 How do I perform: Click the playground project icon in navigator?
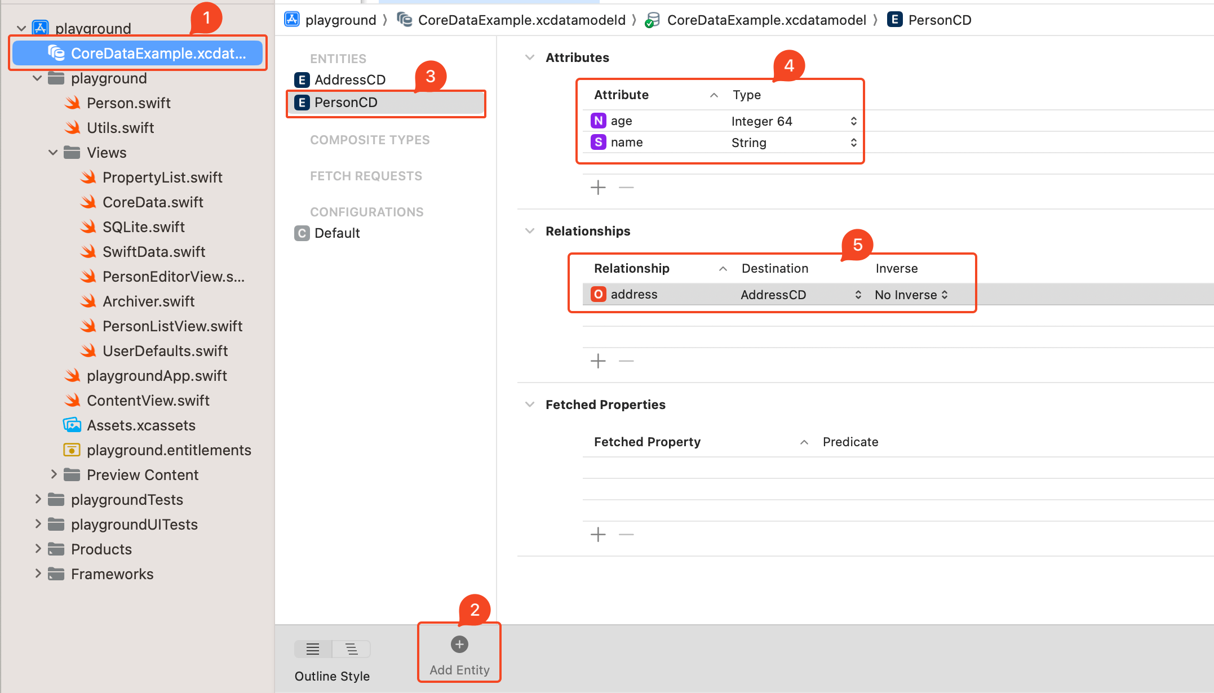point(41,28)
